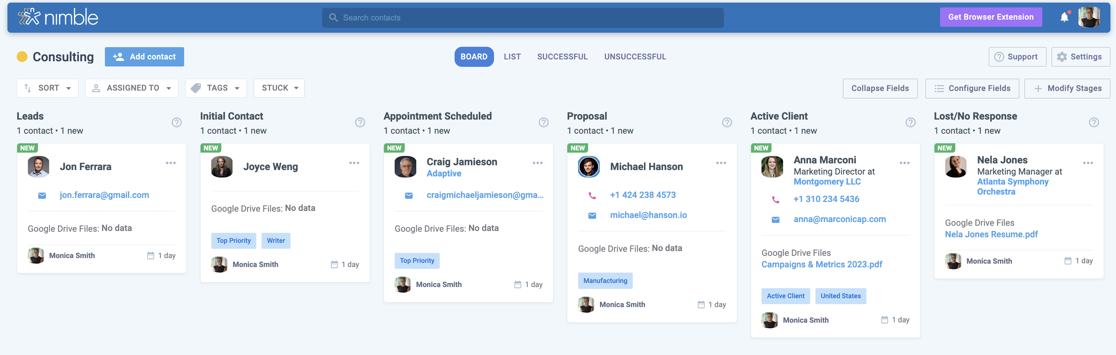Click phone icon on Michael Hanson card
1116x355 pixels.
coord(592,195)
